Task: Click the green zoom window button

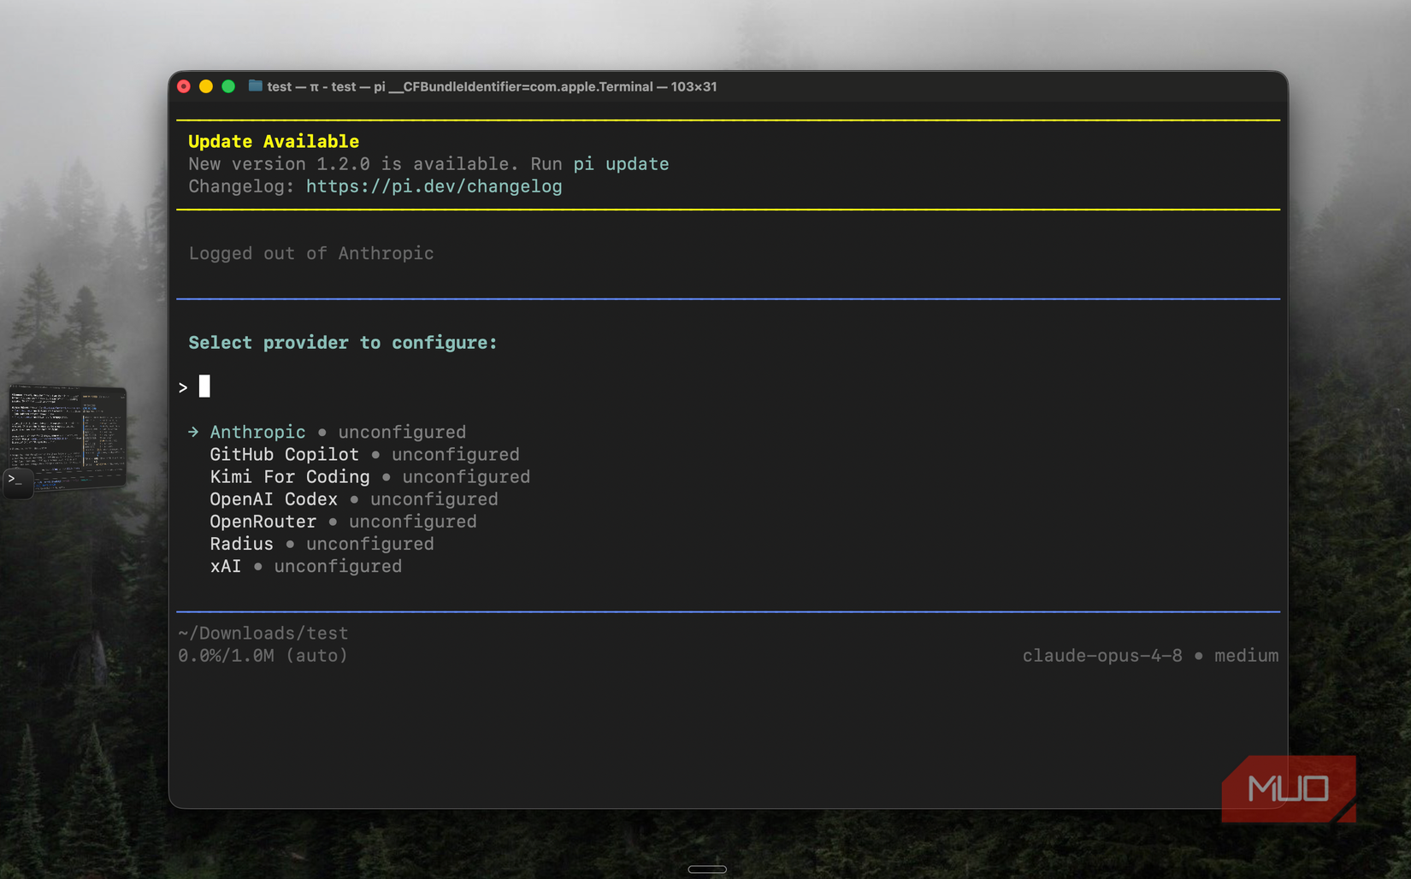Action: [228, 86]
